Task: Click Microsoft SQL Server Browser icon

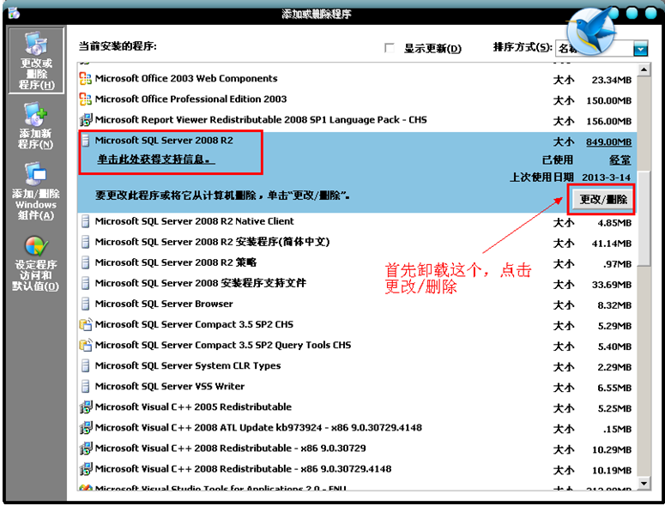Action: [x=85, y=304]
